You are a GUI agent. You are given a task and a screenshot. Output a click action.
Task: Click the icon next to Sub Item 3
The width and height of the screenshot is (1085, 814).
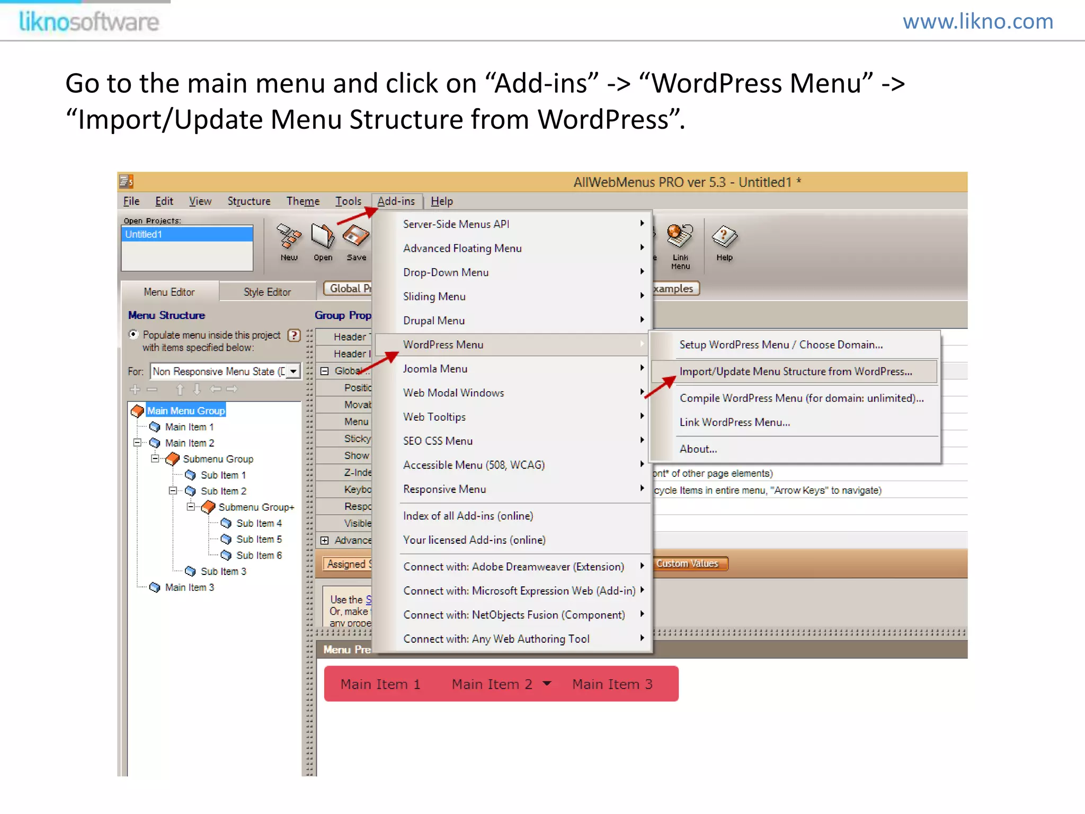[x=190, y=571]
